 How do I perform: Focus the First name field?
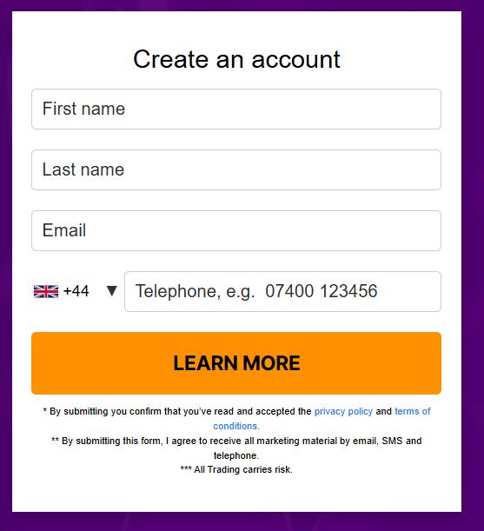(x=236, y=109)
